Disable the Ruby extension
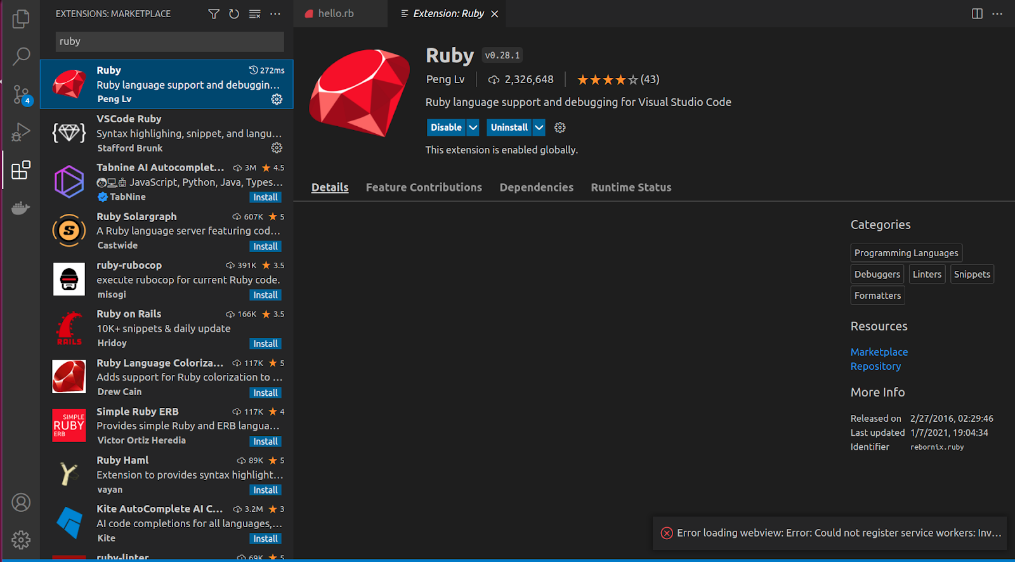 [x=446, y=127]
